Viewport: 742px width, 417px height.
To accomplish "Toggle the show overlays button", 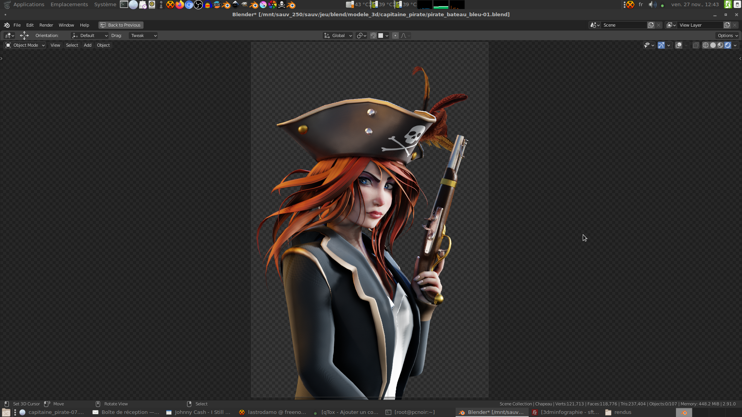I will [679, 45].
